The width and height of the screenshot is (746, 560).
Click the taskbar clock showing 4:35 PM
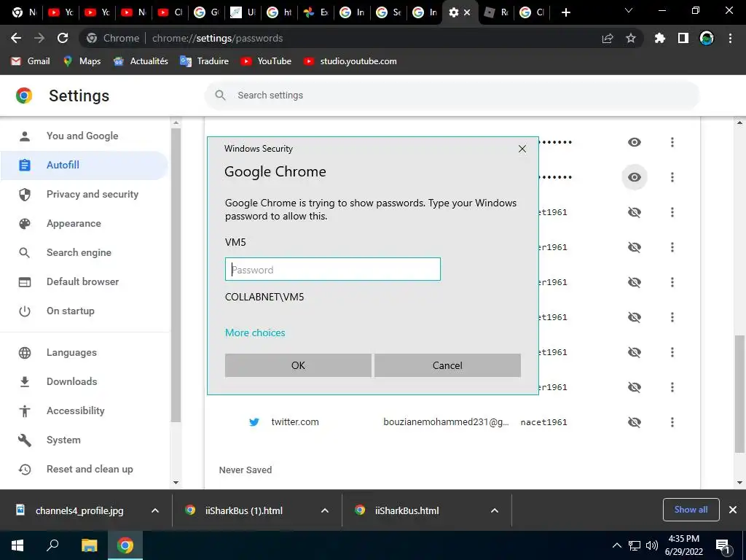683,545
